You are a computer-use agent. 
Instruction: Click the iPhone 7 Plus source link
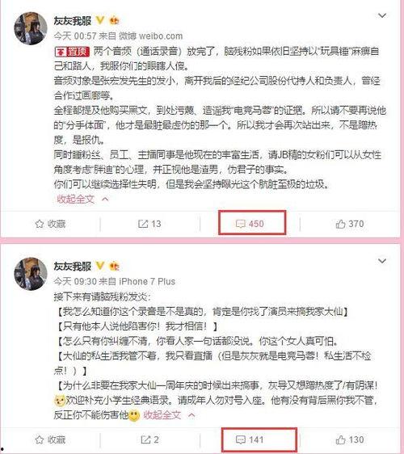coord(147,281)
